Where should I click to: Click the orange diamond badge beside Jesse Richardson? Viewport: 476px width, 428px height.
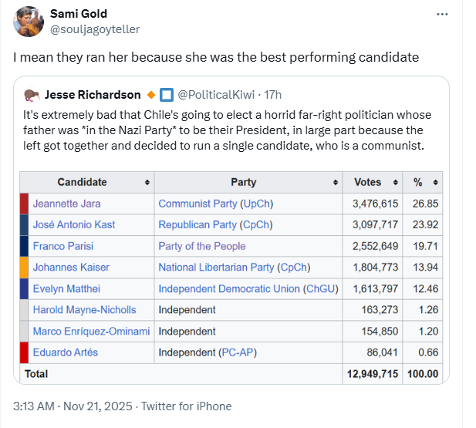coord(150,95)
